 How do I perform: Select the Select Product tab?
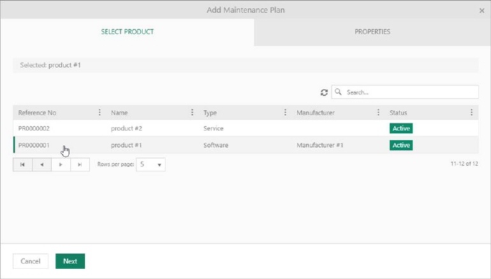point(127,32)
